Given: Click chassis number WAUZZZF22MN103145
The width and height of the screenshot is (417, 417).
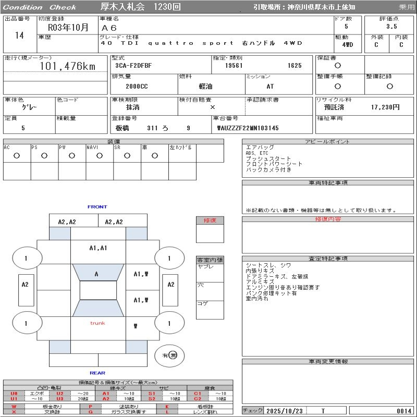Looking at the screenshot, I should 248,128.
